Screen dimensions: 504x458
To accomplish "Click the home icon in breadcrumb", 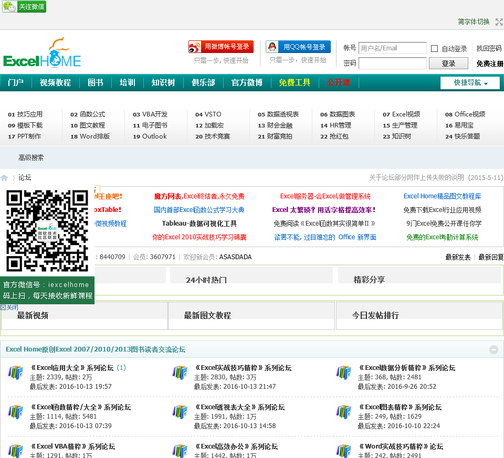I will point(4,178).
